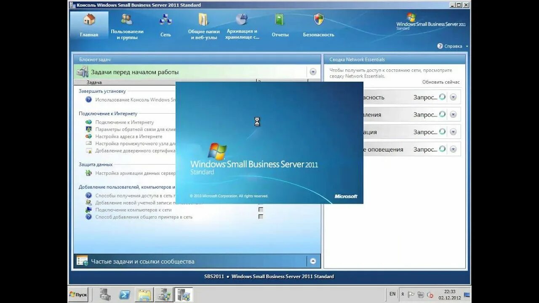Viewport: 539px width, 303px height.
Task: Open Добавление доверенного сертификата task
Action: [x=135, y=151]
